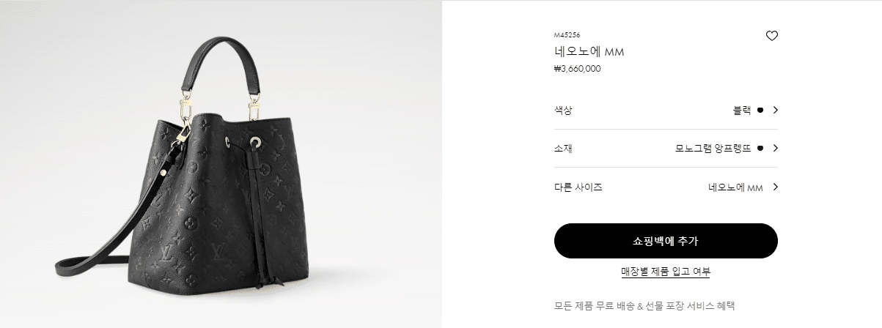Select the 블랙 color value text
This screenshot has height=328, width=882.
point(742,110)
